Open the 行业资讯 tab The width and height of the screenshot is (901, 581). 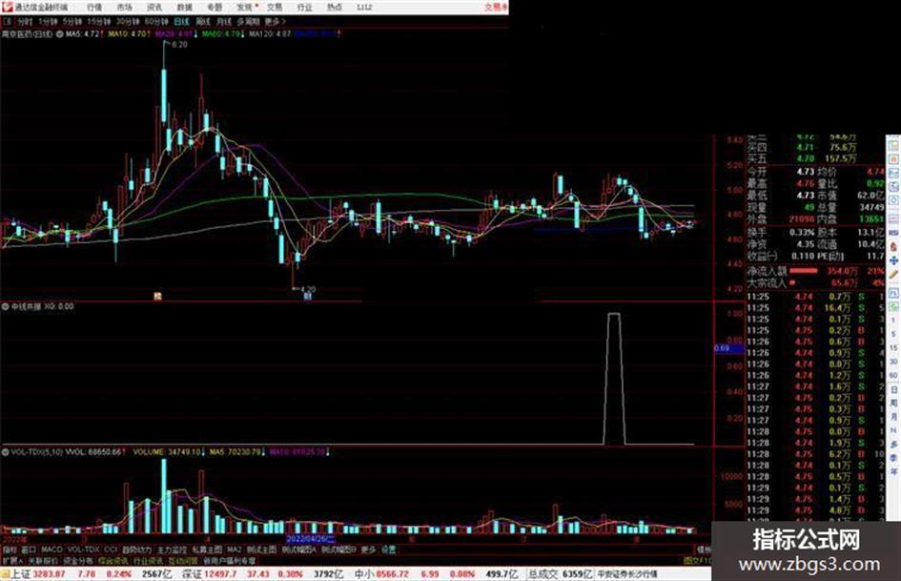tap(148, 560)
